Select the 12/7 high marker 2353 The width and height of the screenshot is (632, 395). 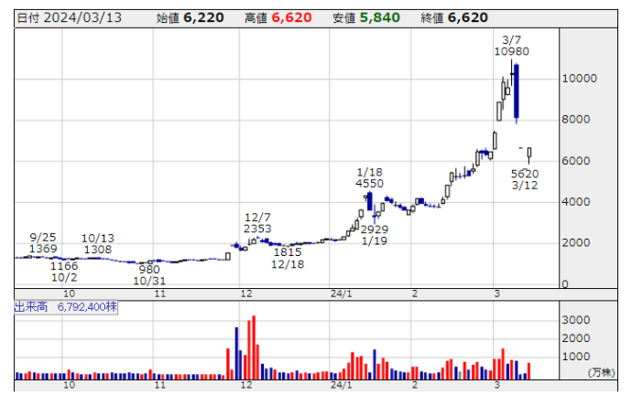pos(258,229)
